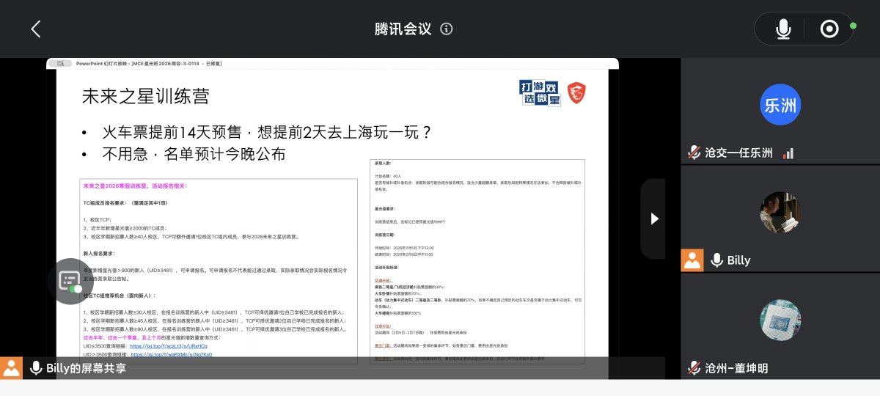Open the UID>3500 query link
The height and width of the screenshot is (396, 880).
[x=171, y=354]
